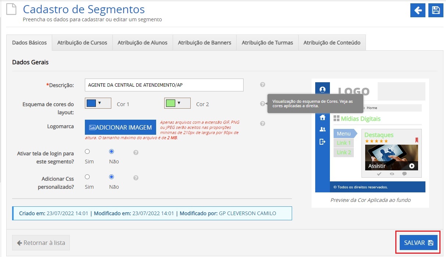Screen dimensions: 446x257
Task: Click the help icon beside color scheme row
Action: 263,104
